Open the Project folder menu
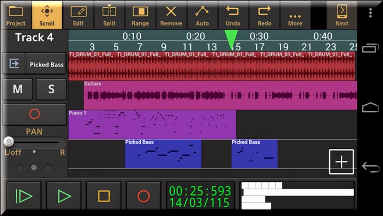 pyautogui.click(x=16, y=16)
